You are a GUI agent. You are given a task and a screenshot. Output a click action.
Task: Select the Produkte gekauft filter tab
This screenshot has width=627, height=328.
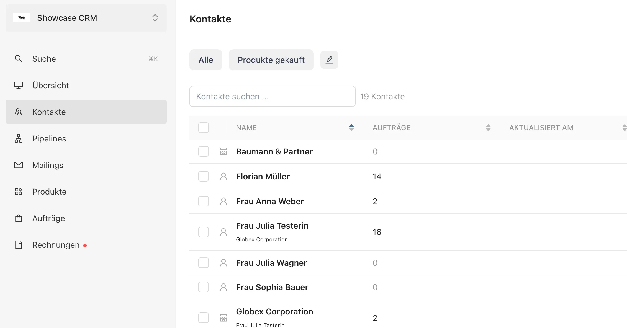click(x=271, y=60)
